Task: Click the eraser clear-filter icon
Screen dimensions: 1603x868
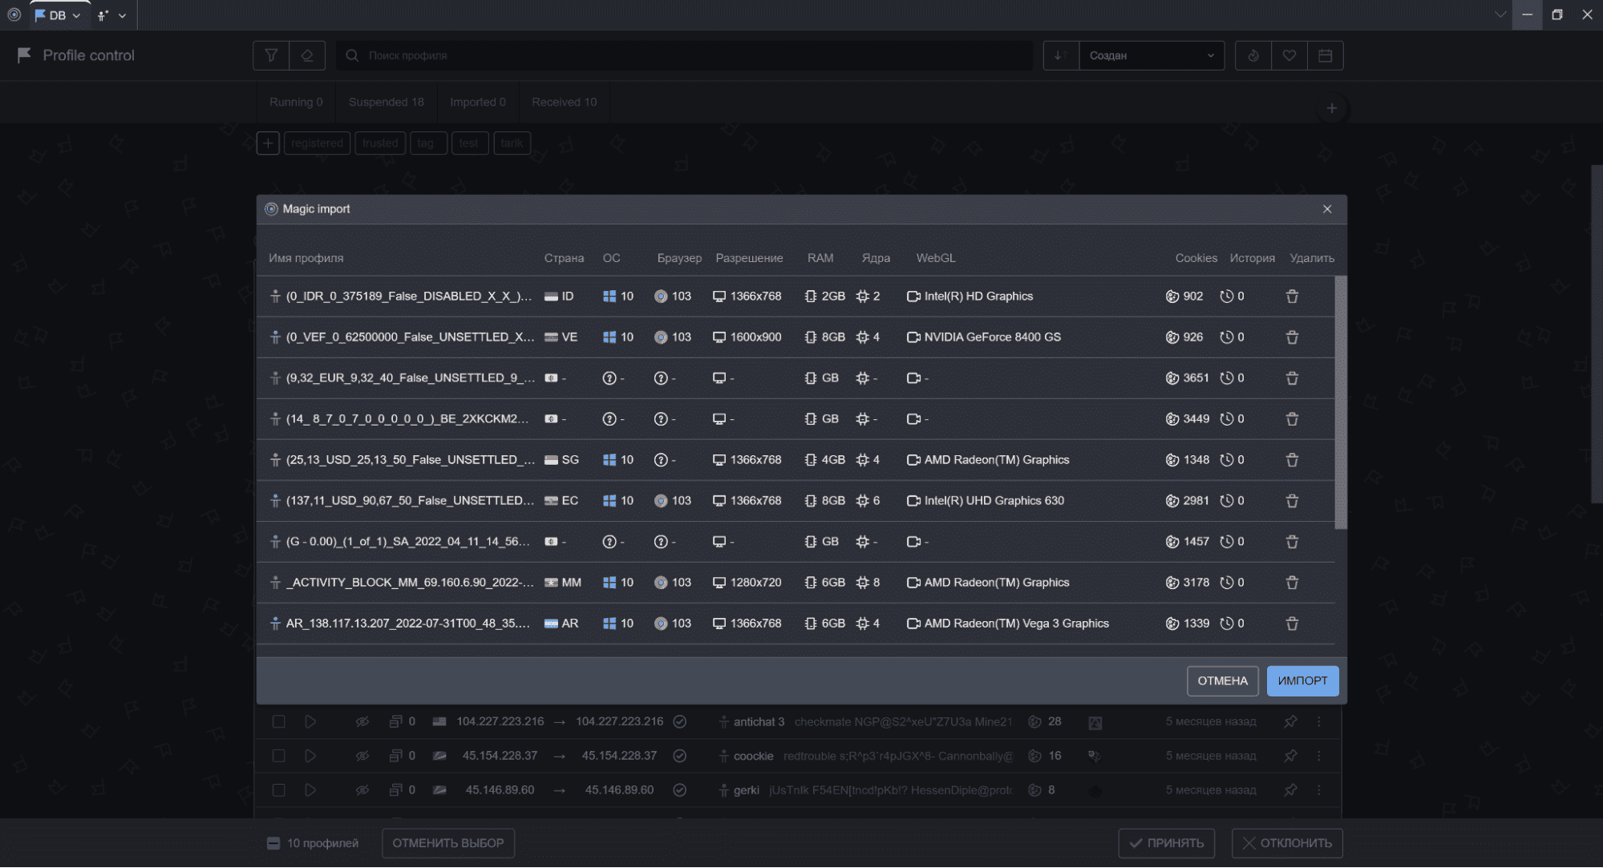Action: pos(307,55)
